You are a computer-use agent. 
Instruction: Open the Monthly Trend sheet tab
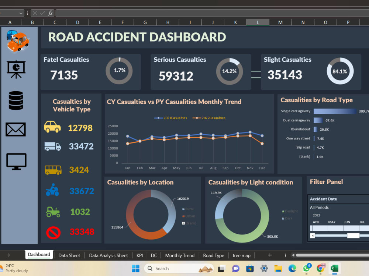click(180, 255)
